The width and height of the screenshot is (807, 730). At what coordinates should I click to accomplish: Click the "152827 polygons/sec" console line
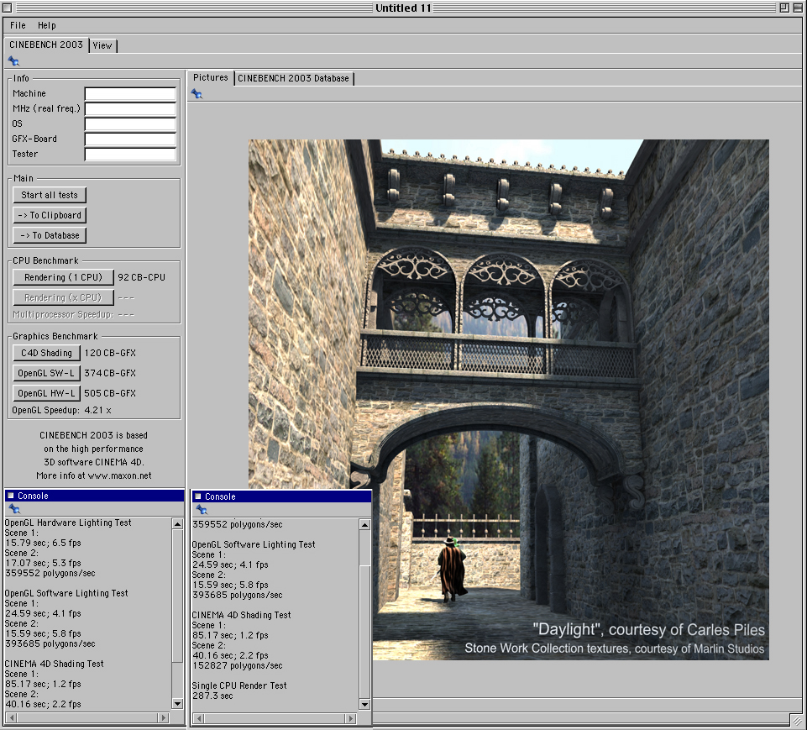pyautogui.click(x=238, y=665)
